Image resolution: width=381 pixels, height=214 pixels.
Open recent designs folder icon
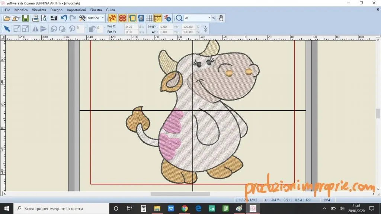point(15,18)
